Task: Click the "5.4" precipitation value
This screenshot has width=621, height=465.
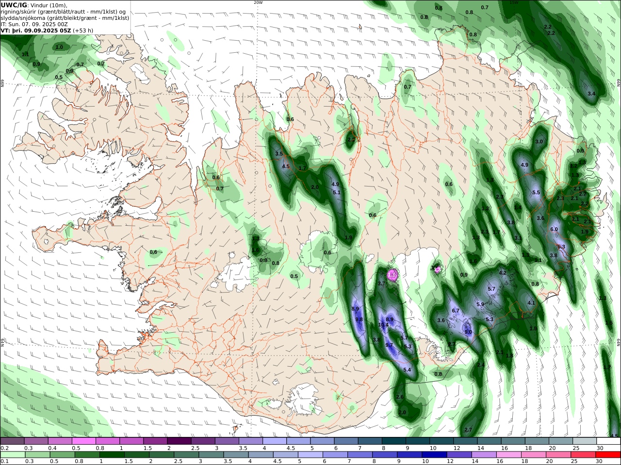Action: pos(407,370)
